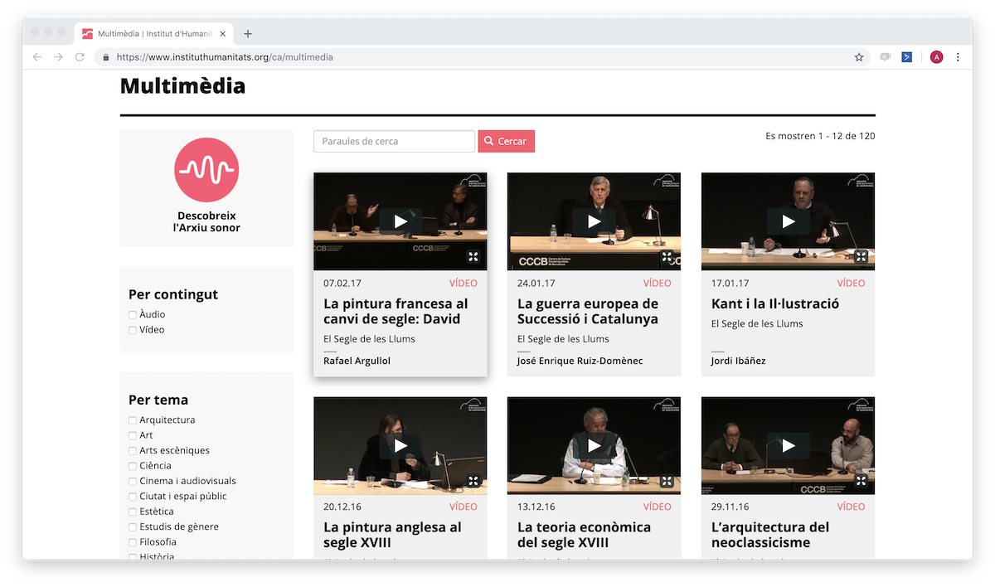The height and width of the screenshot is (587, 995).
Task: Toggle the Filosofia theme checkbox
Action: tap(133, 542)
